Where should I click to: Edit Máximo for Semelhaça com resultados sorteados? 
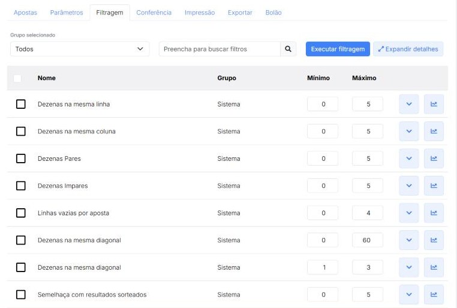368,294
